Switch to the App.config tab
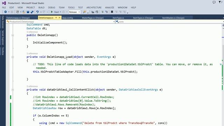This screenshot has height=126, width=224. pyautogui.click(x=68, y=18)
